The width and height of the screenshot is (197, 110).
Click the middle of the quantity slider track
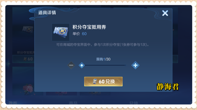(x=105, y=65)
